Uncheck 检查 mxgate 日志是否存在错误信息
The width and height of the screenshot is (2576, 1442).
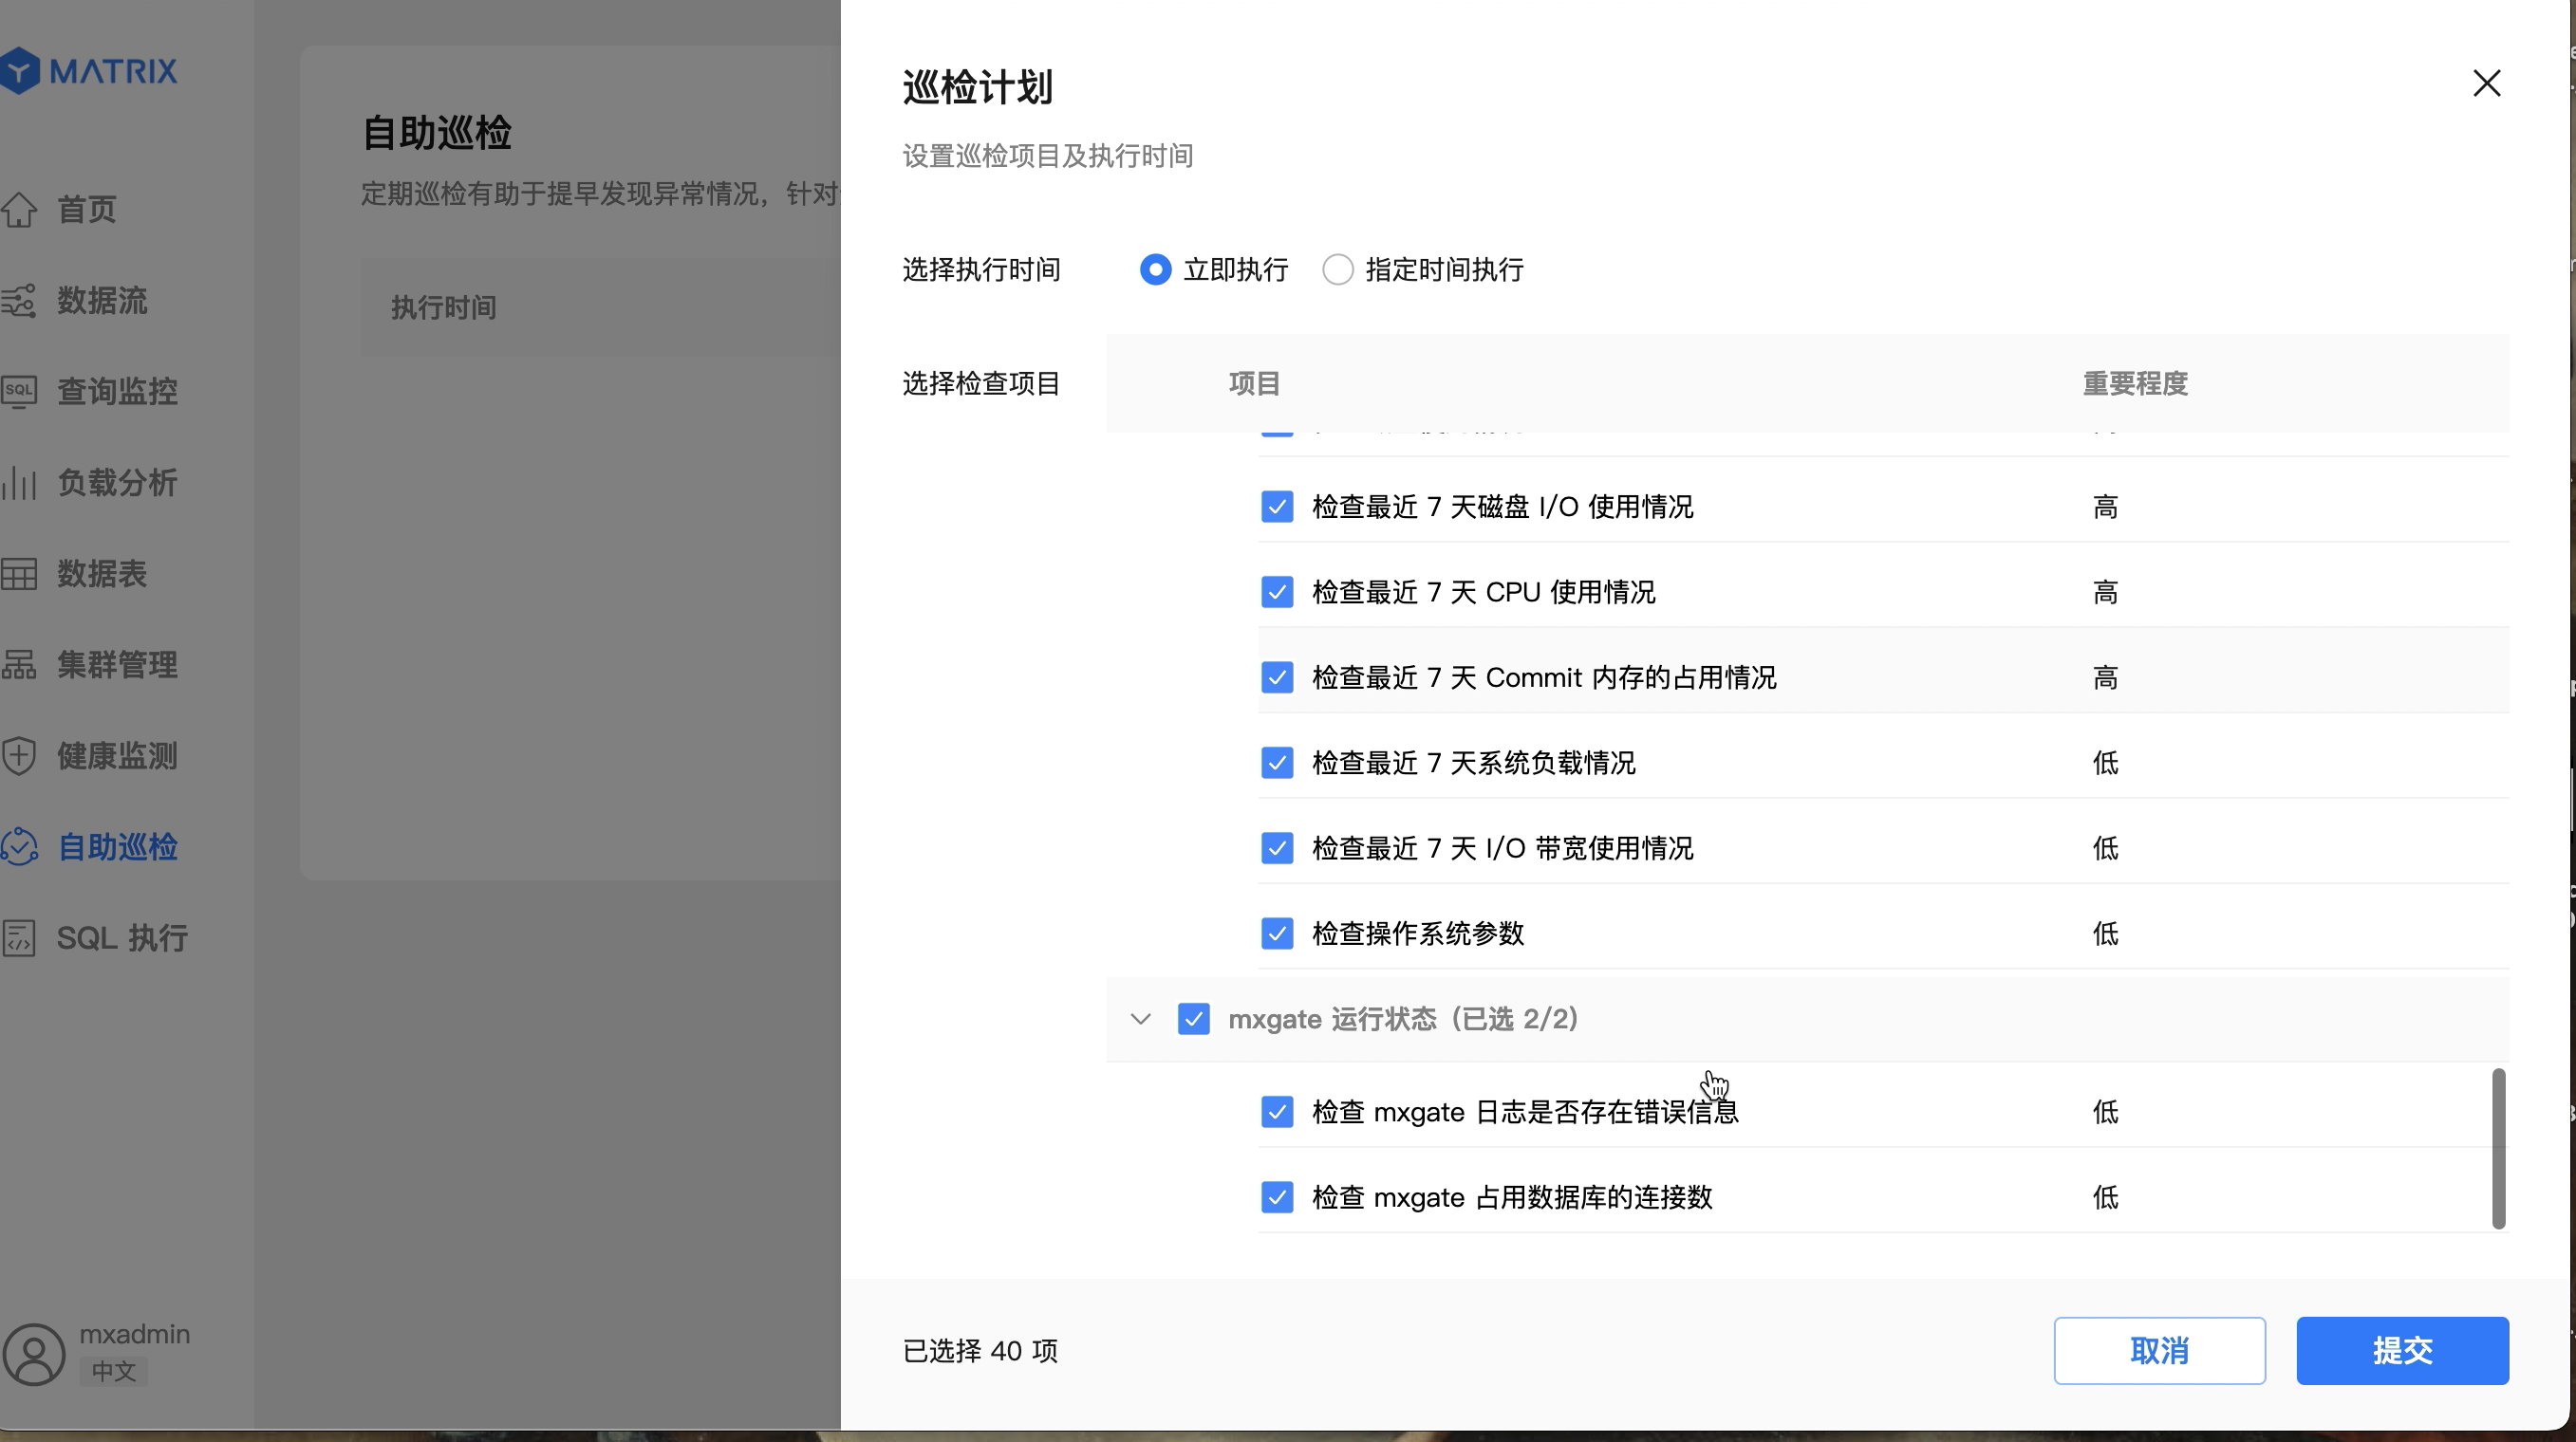pos(1277,1112)
